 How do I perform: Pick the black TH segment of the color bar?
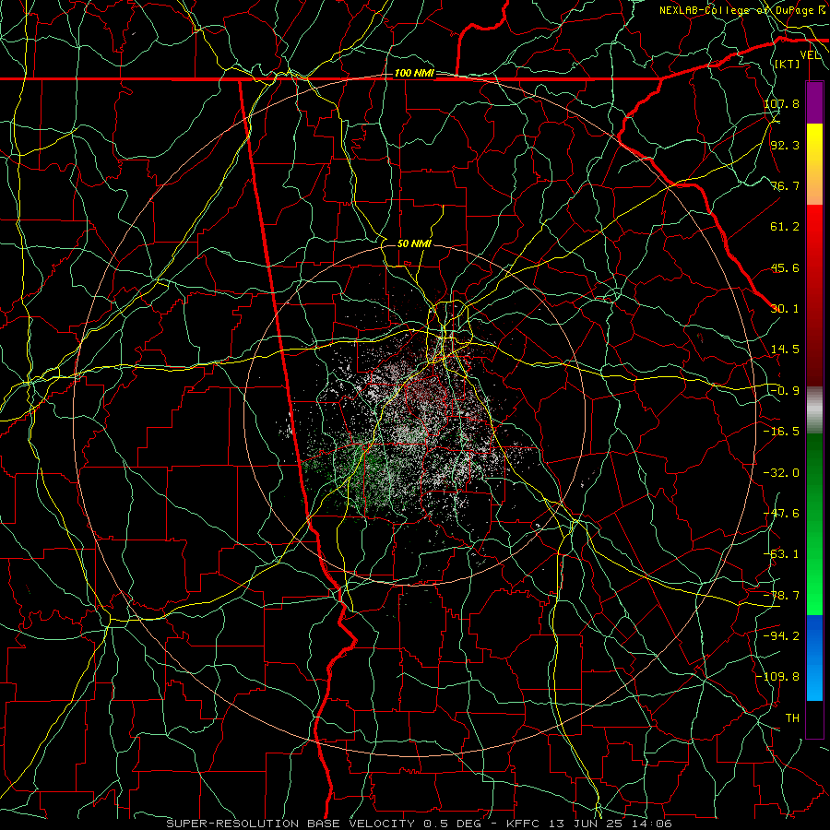pos(814,718)
